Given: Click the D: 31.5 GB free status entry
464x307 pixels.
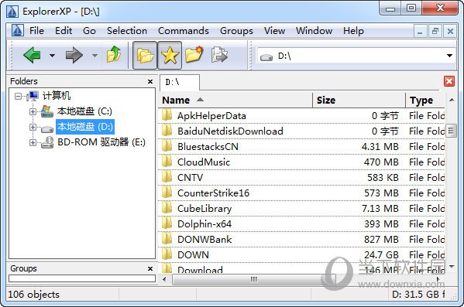Looking at the screenshot, I should coord(418,295).
